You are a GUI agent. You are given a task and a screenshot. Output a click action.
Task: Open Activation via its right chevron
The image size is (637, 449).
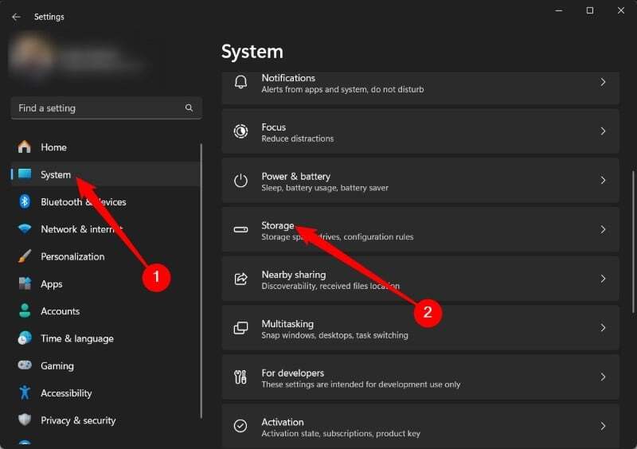pyautogui.click(x=603, y=426)
